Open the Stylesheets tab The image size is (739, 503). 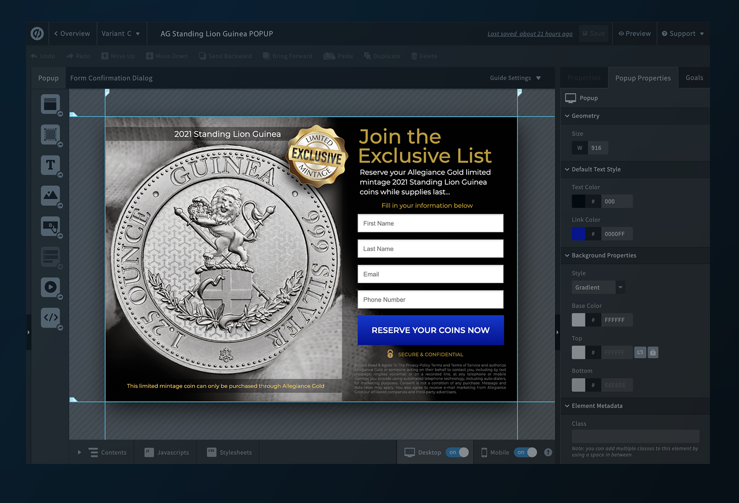coord(229,452)
